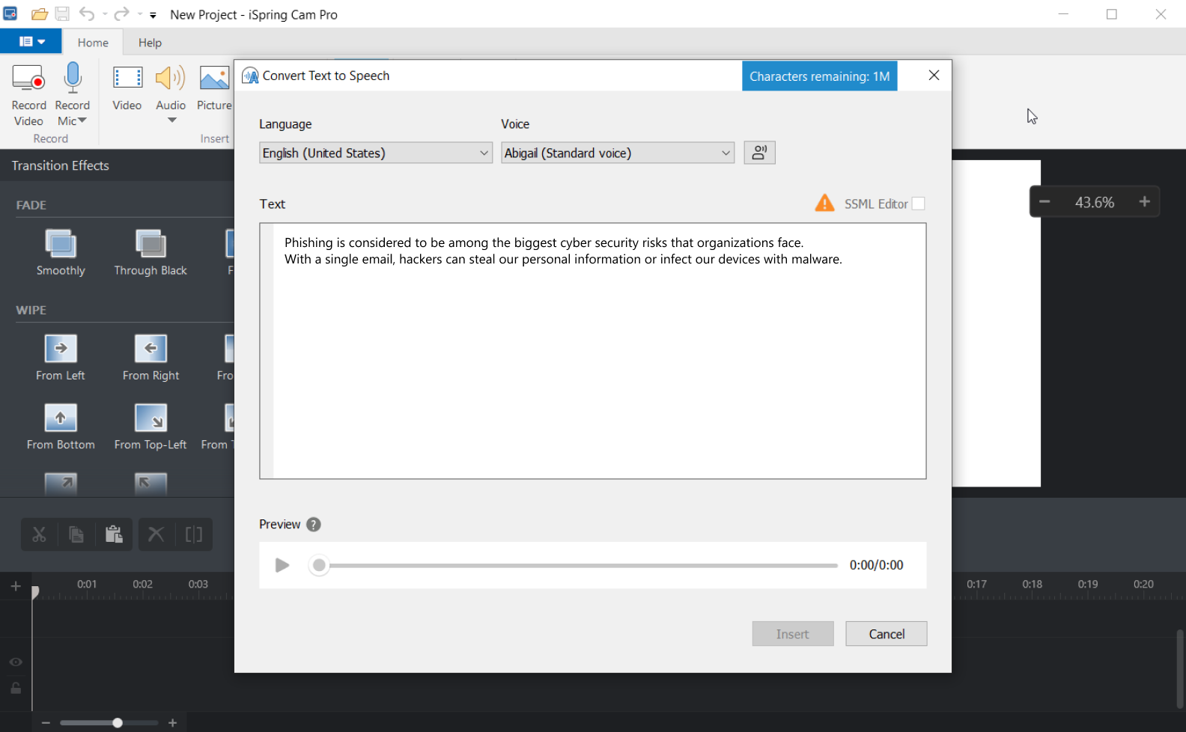
Task: Select the Through Black fade transition
Action: (x=150, y=253)
